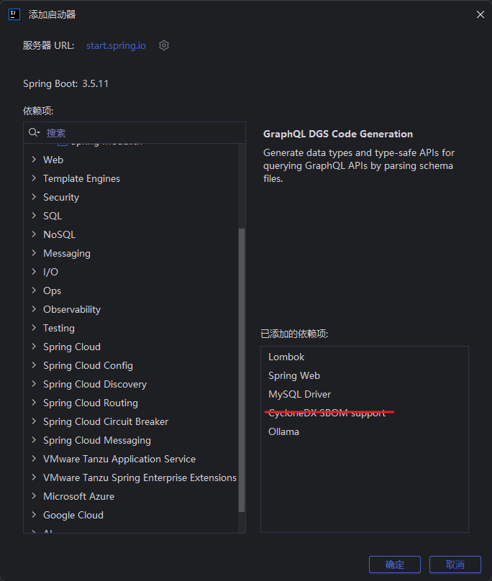Expand the Spring Cloud Config group
The height and width of the screenshot is (581, 492).
34,365
